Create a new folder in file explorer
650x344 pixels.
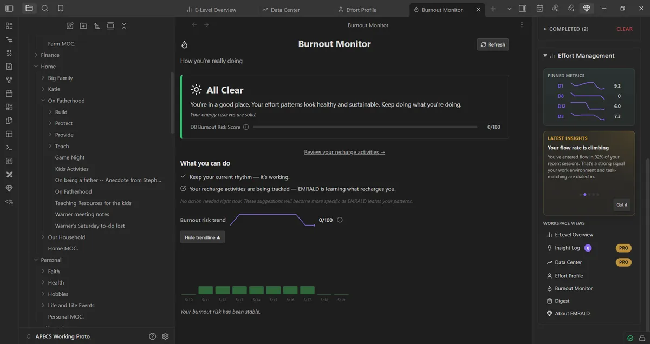point(83,26)
